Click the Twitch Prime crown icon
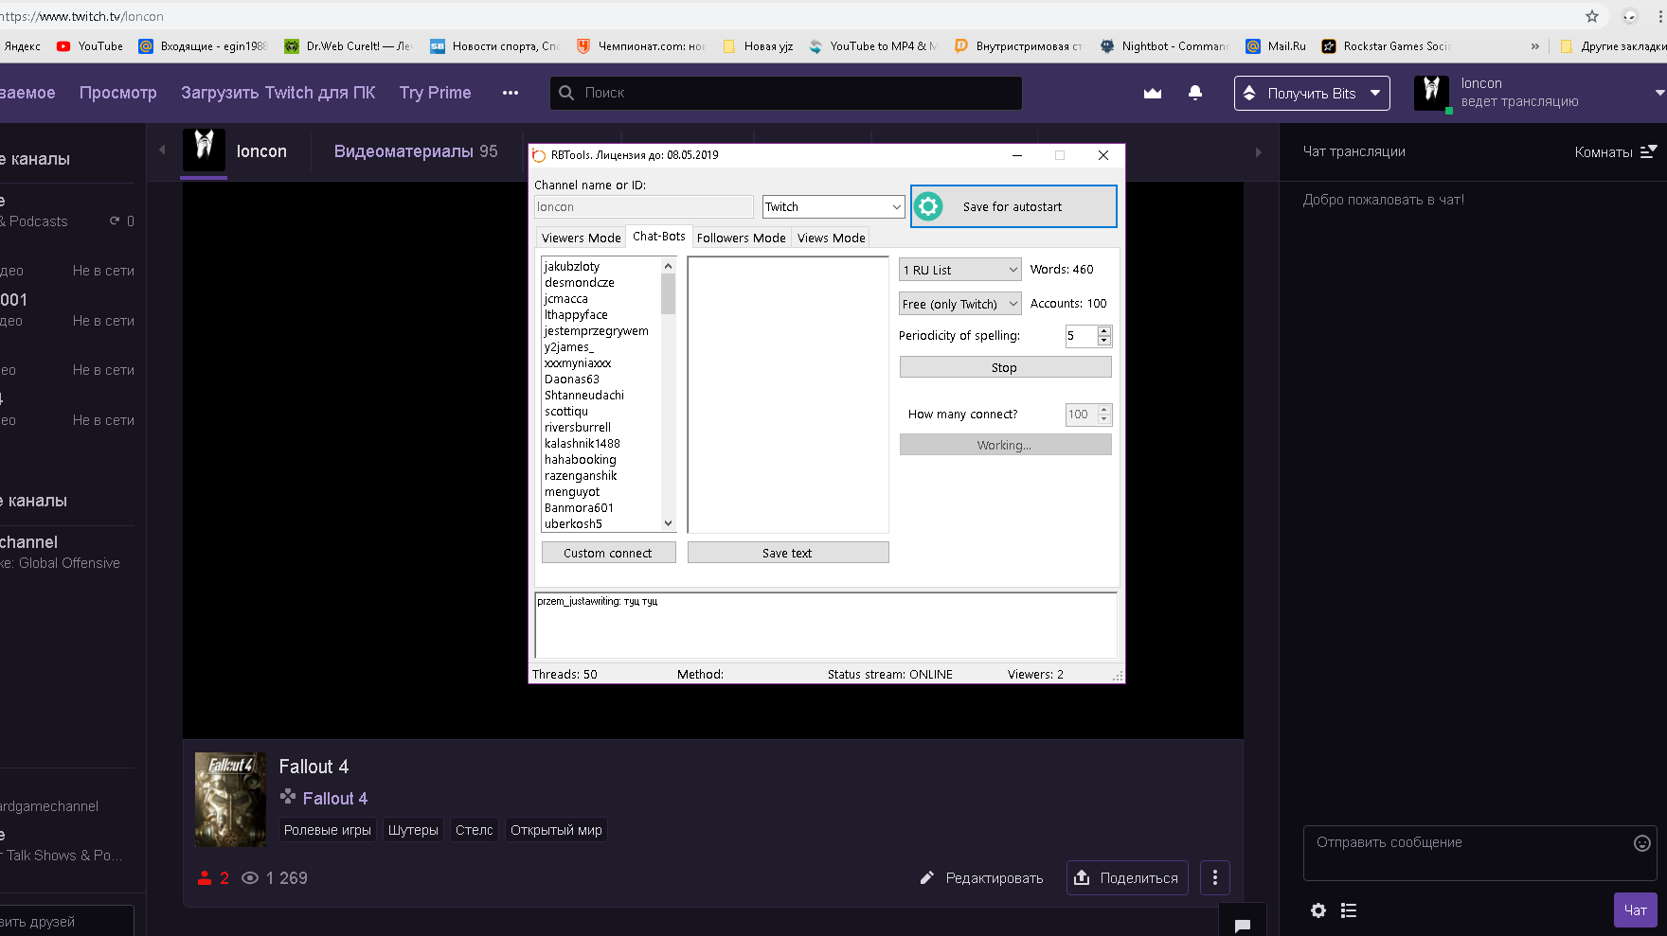This screenshot has width=1667, height=936. [1153, 93]
